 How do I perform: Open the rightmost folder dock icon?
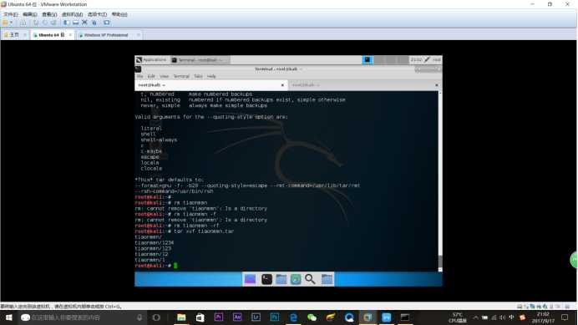click(327, 279)
